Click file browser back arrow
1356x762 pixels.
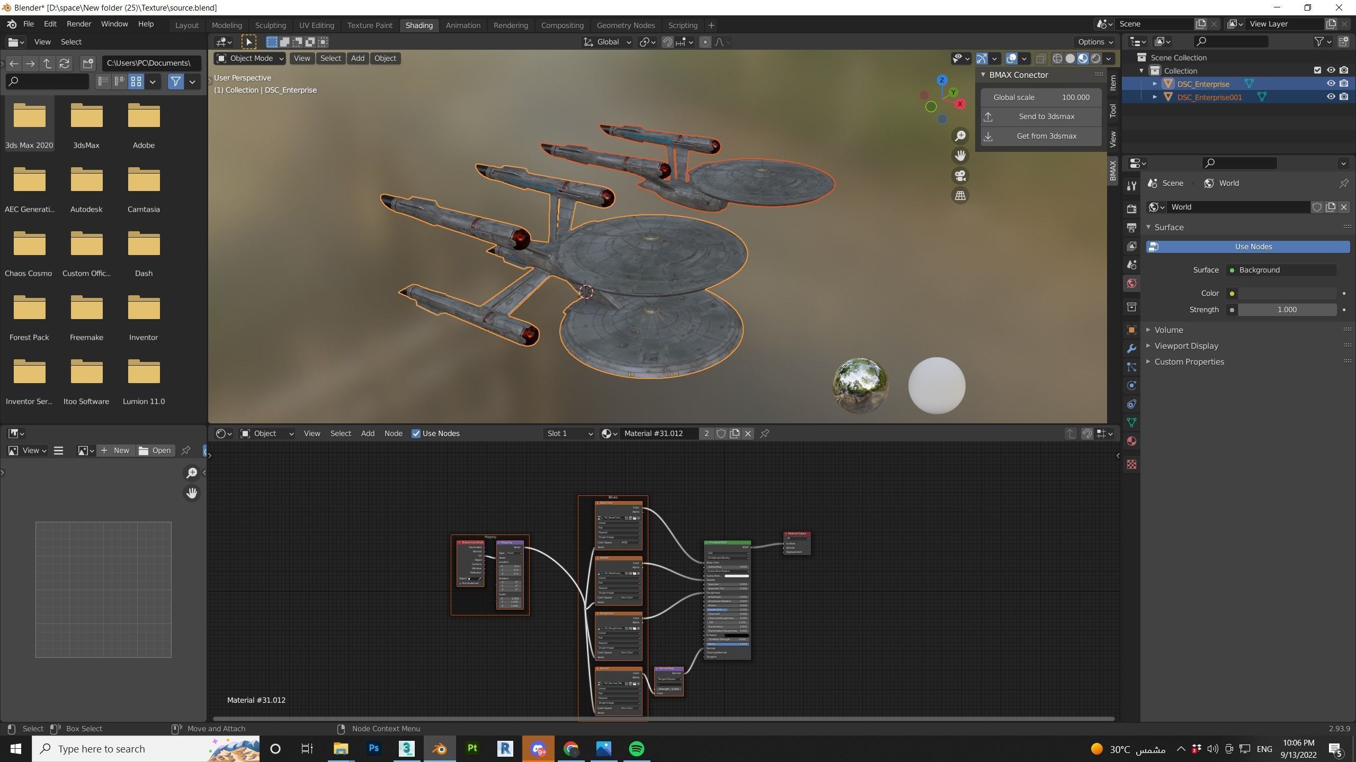pyautogui.click(x=14, y=63)
